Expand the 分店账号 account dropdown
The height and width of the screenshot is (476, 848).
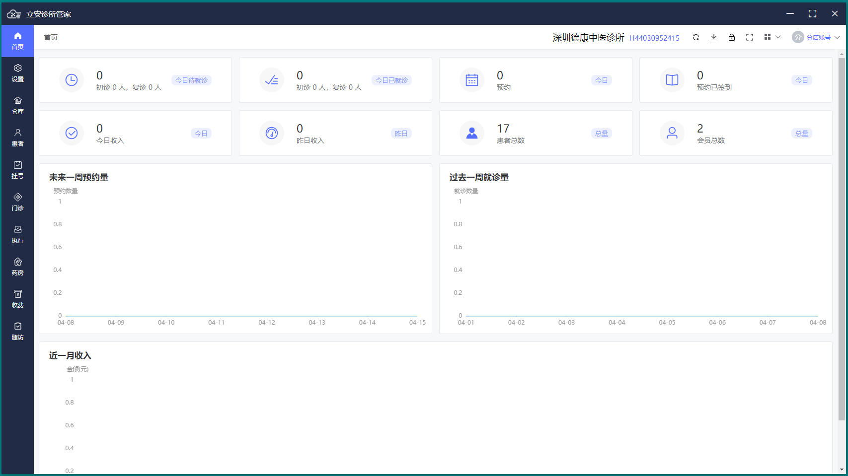(x=823, y=37)
